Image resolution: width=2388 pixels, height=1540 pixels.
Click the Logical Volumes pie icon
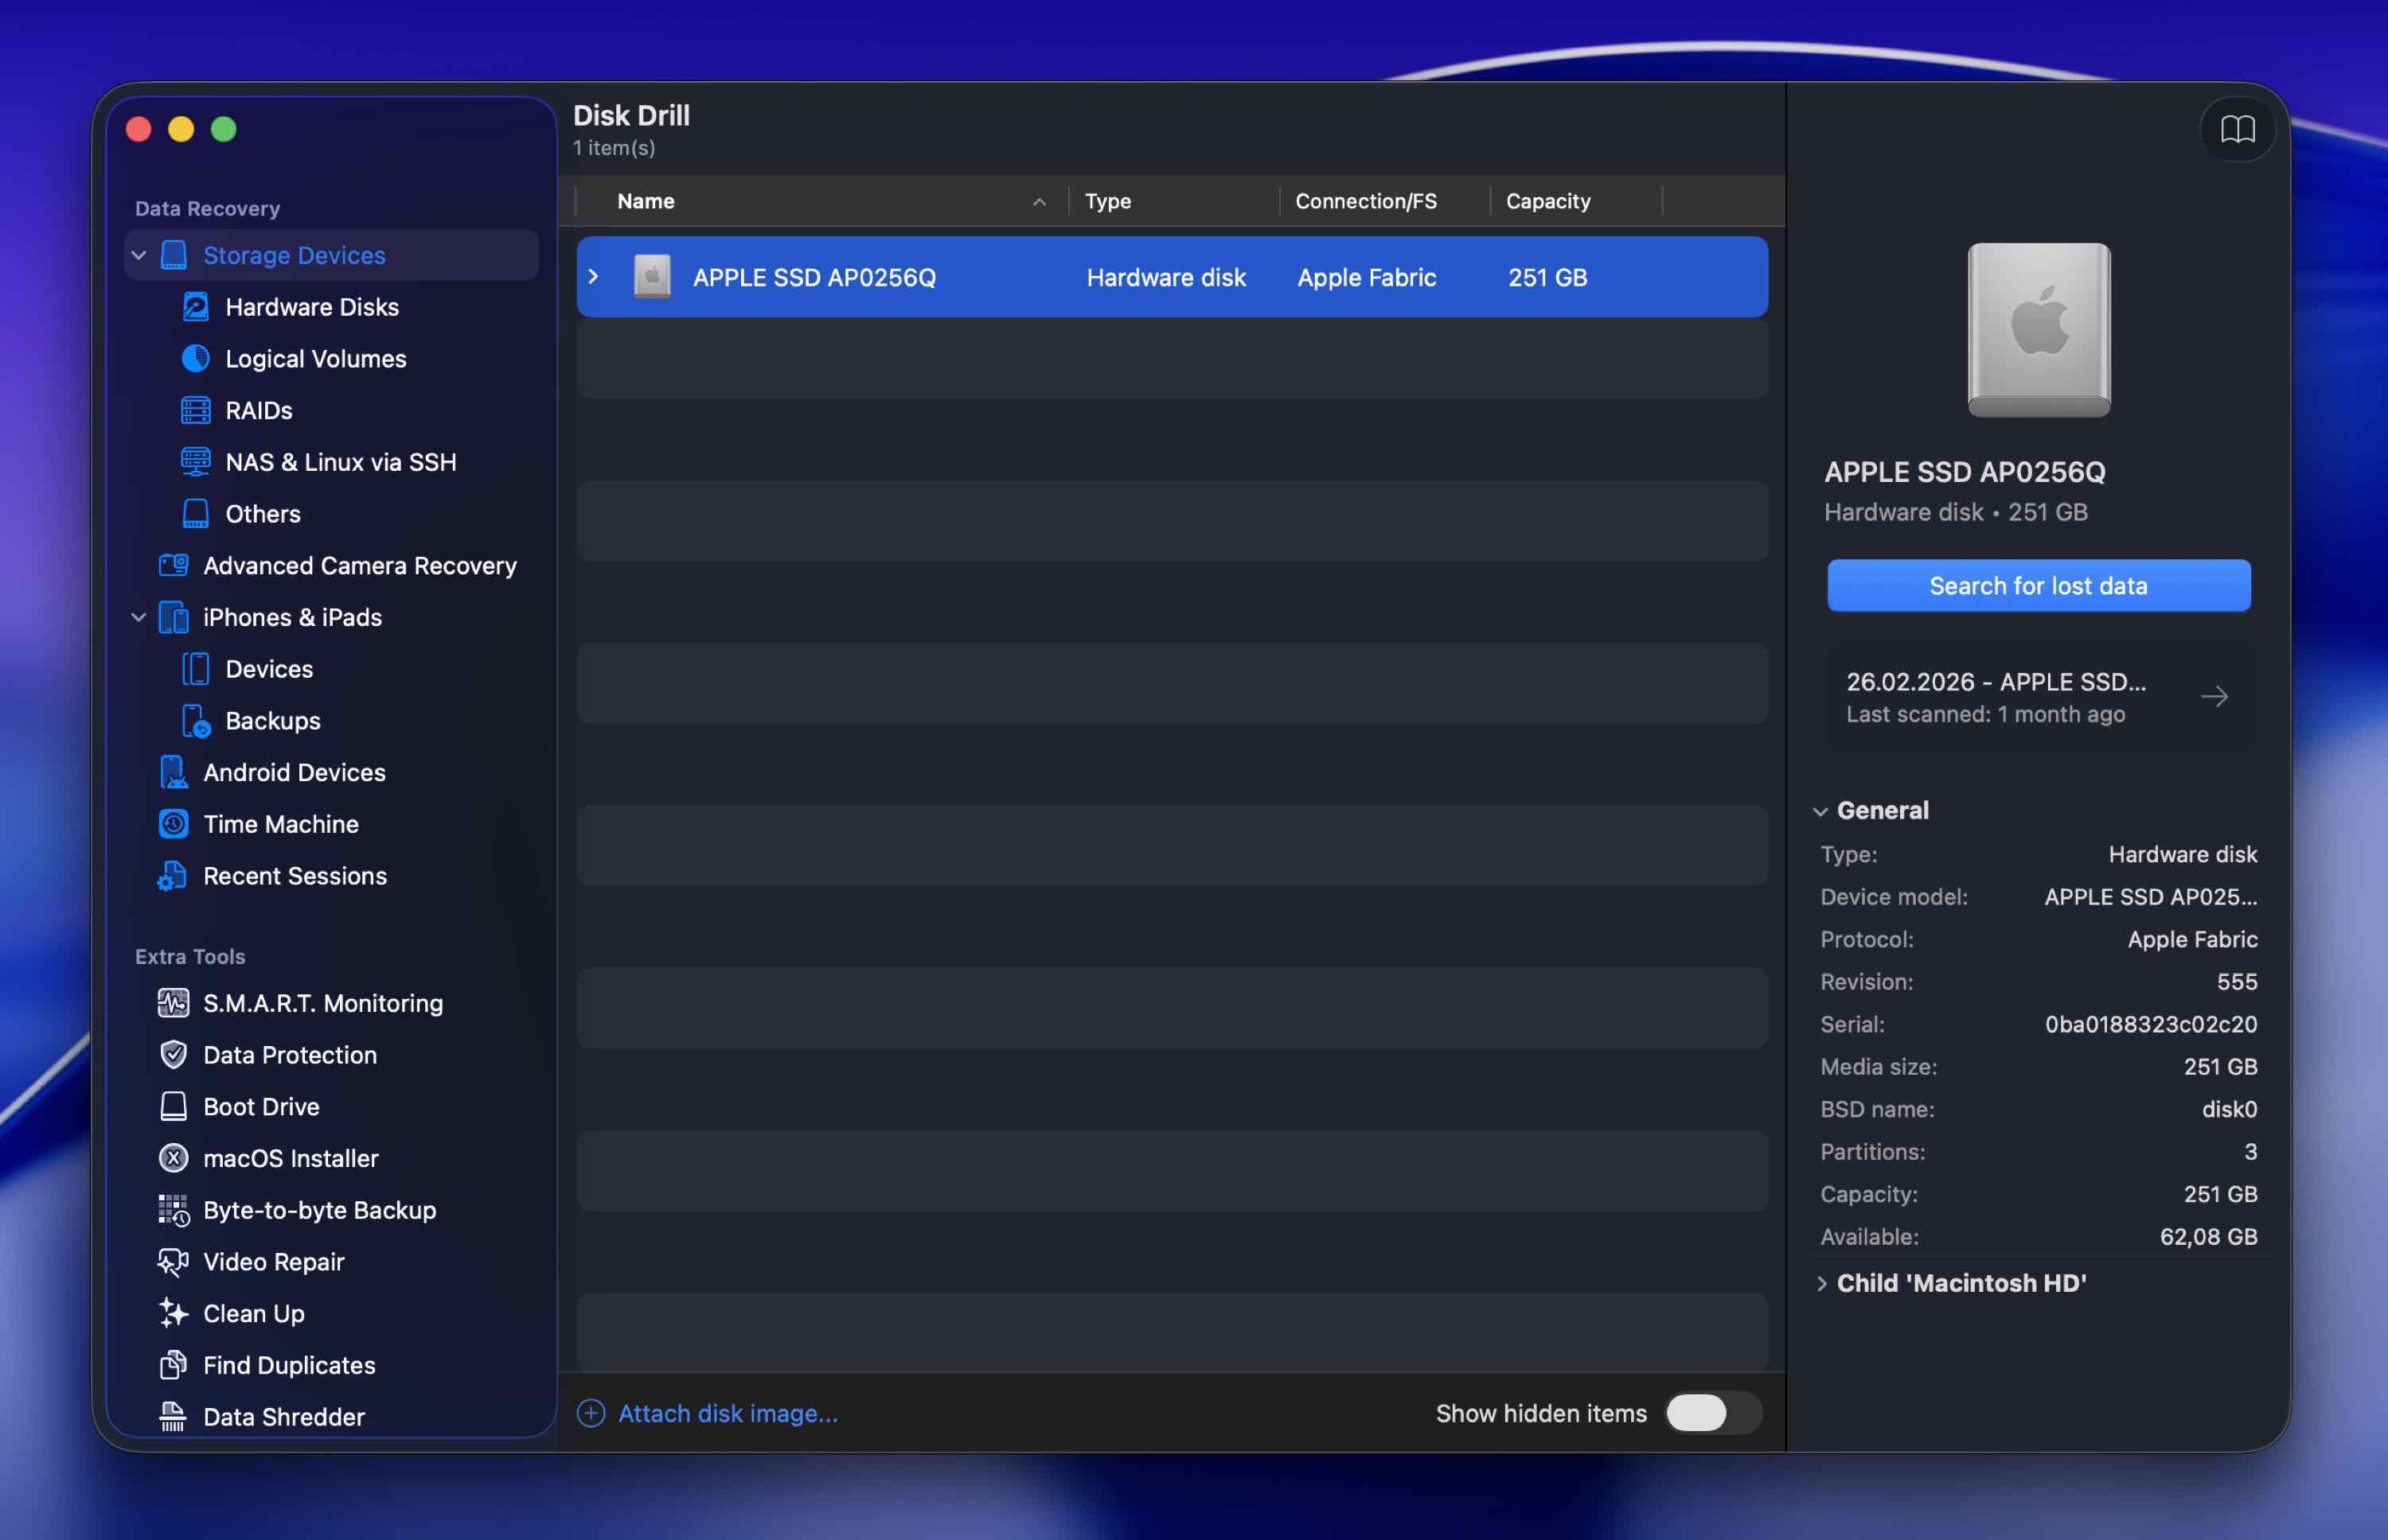195,358
